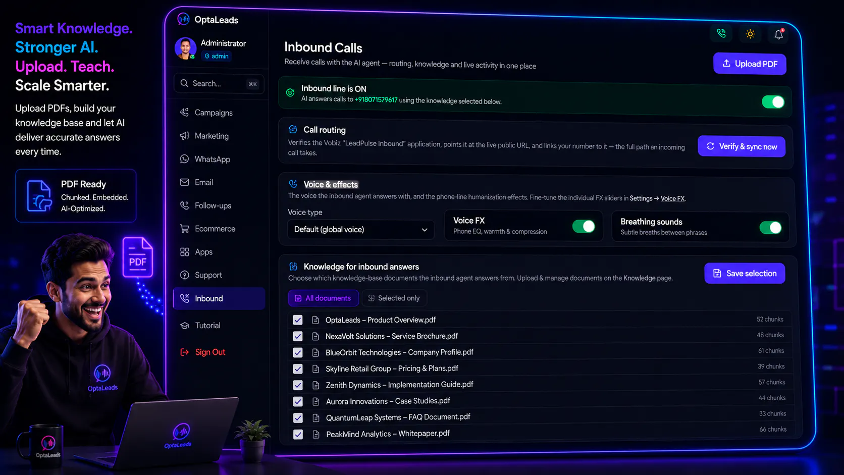This screenshot has height=475, width=844.
Task: Disable the Breathing sounds toggle
Action: 770,227
